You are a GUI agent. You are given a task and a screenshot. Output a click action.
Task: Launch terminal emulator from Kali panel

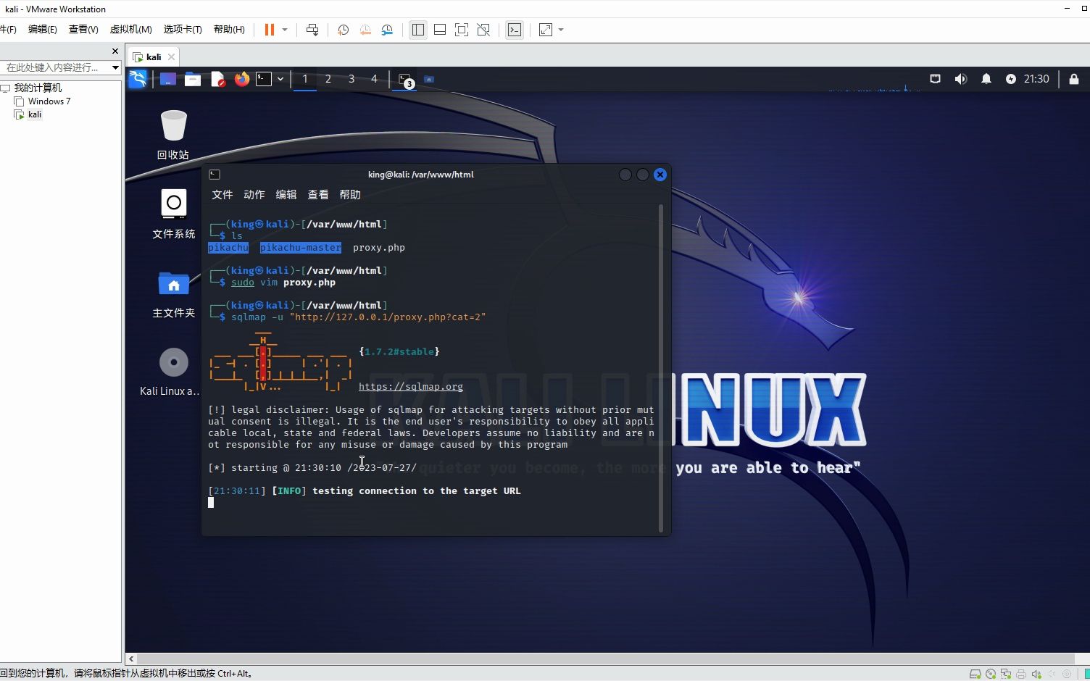(x=264, y=79)
